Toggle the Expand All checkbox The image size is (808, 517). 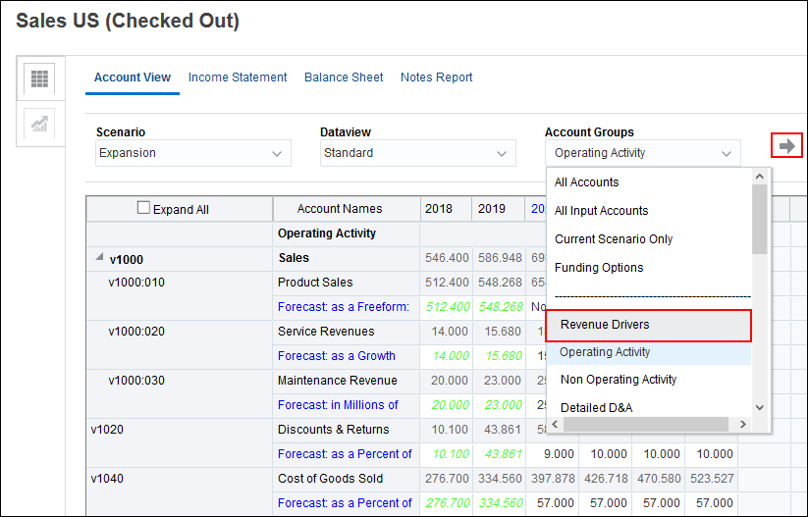click(x=144, y=208)
